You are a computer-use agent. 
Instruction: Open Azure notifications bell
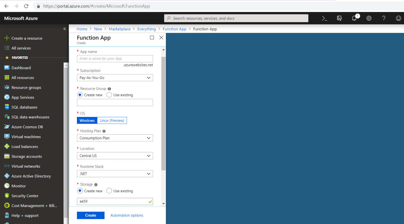354,18
